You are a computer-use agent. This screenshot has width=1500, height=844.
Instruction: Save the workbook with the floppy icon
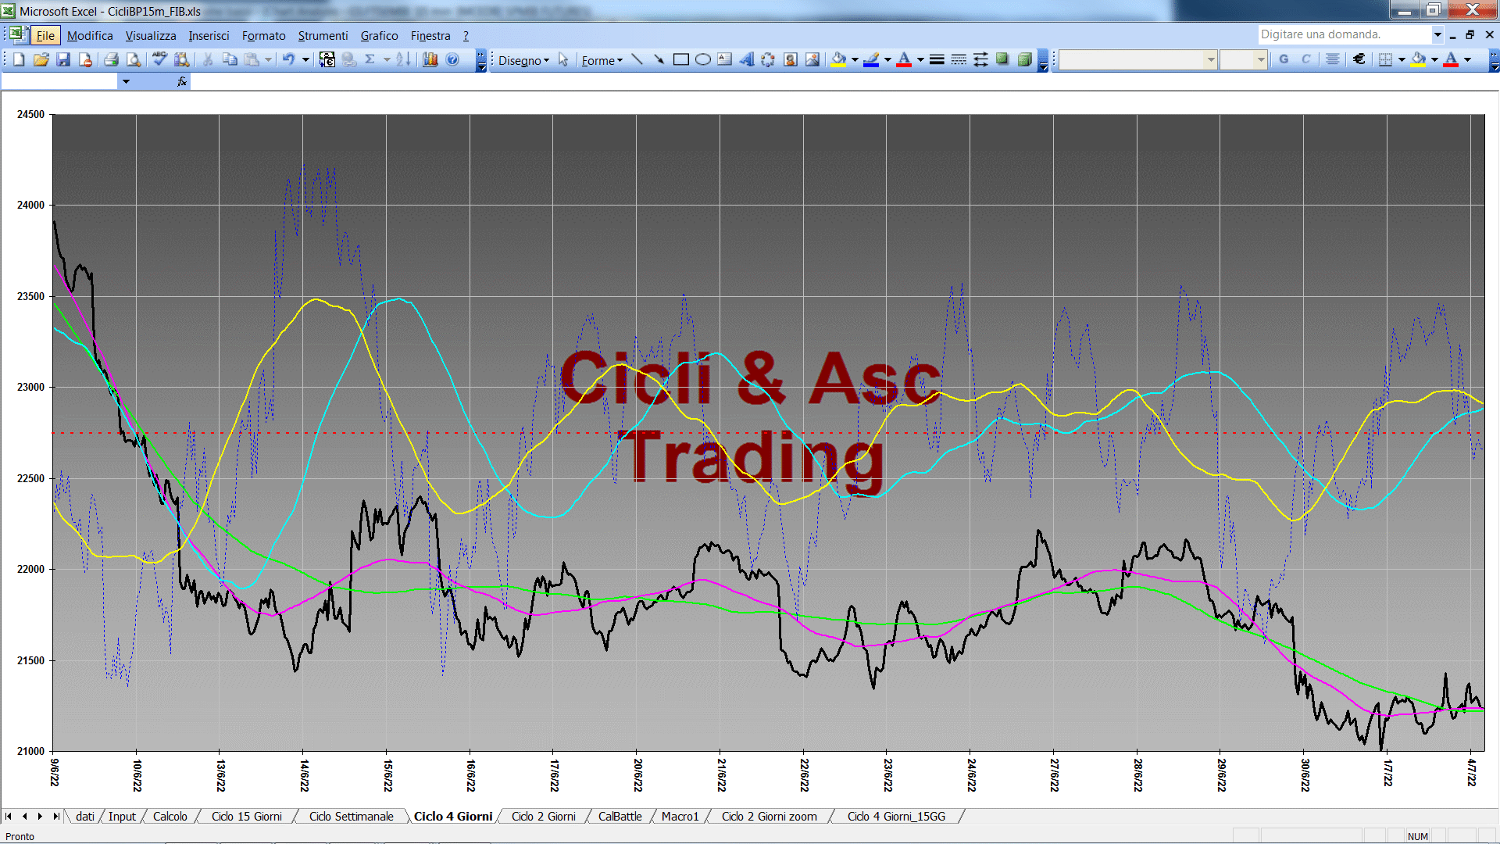(63, 59)
